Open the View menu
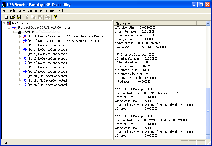This screenshot has height=146, width=212. pos(22,11)
